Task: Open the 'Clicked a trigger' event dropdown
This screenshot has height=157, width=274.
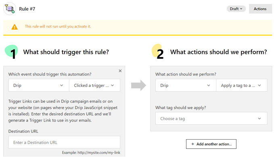Action: [x=94, y=85]
